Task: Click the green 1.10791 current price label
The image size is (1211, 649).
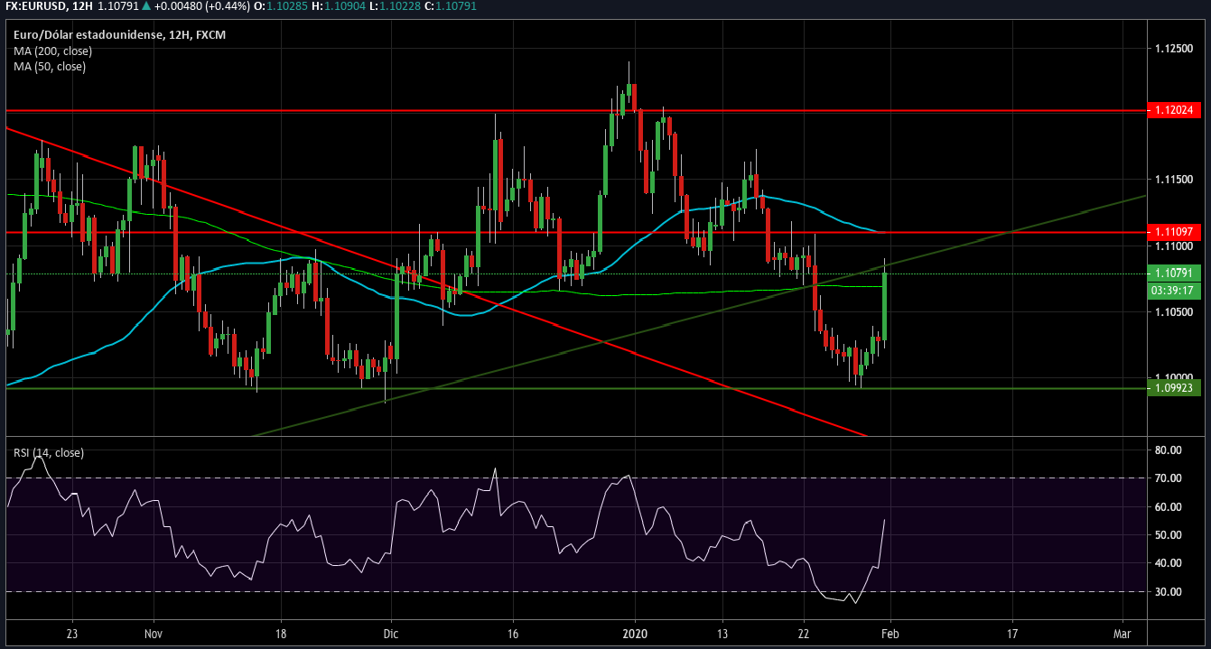Action: pyautogui.click(x=1175, y=273)
